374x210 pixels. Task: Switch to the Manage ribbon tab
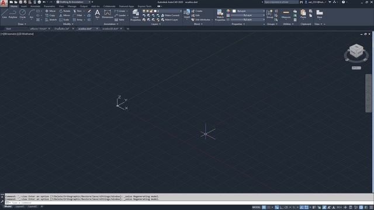point(72,6)
